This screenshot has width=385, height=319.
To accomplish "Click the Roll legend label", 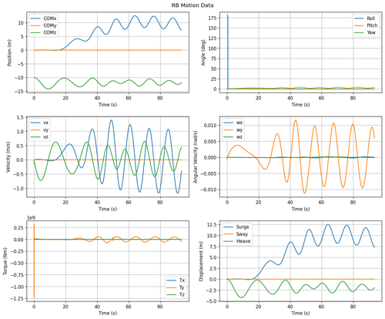I will click(371, 18).
